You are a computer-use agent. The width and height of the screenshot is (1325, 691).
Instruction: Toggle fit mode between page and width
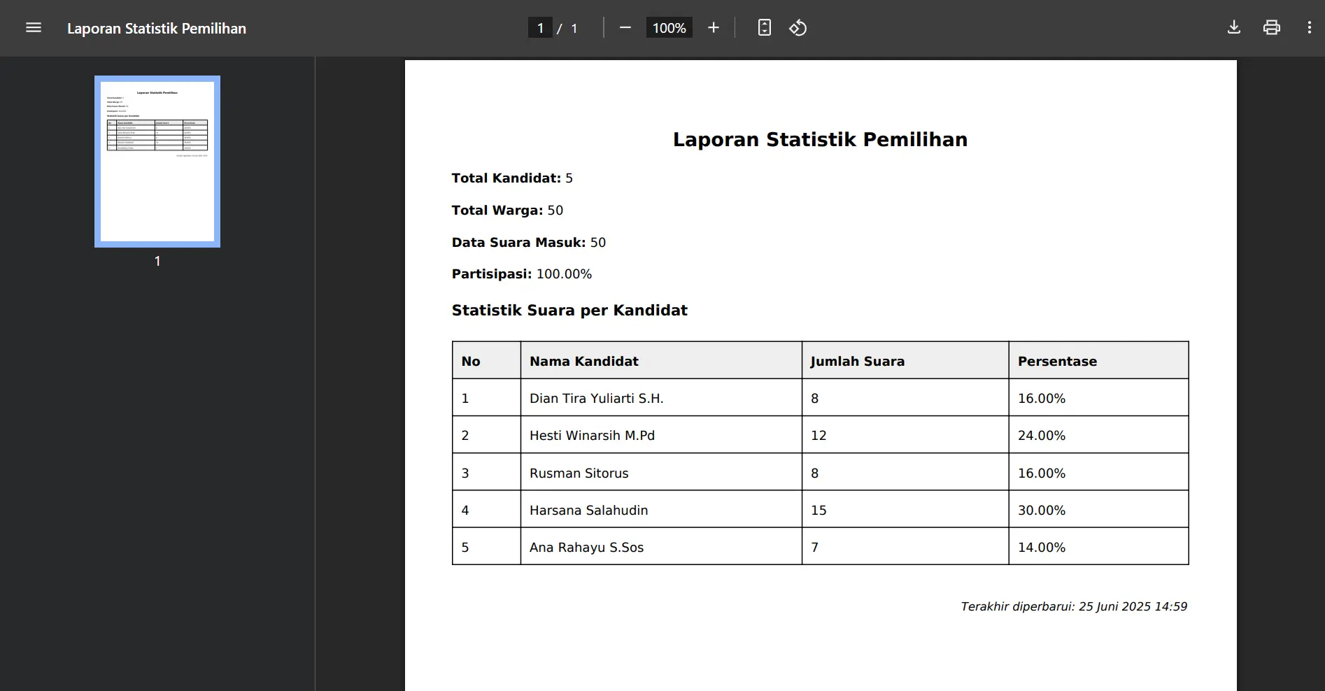[764, 27]
